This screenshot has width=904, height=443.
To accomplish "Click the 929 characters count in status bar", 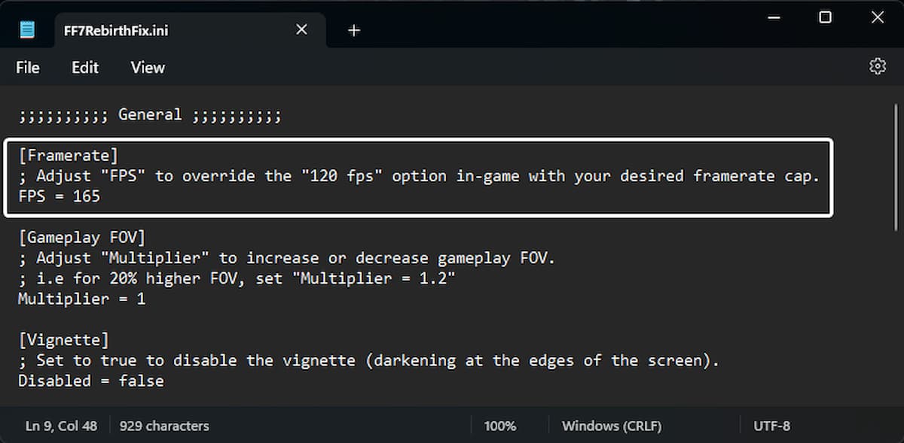I will pyautogui.click(x=164, y=426).
